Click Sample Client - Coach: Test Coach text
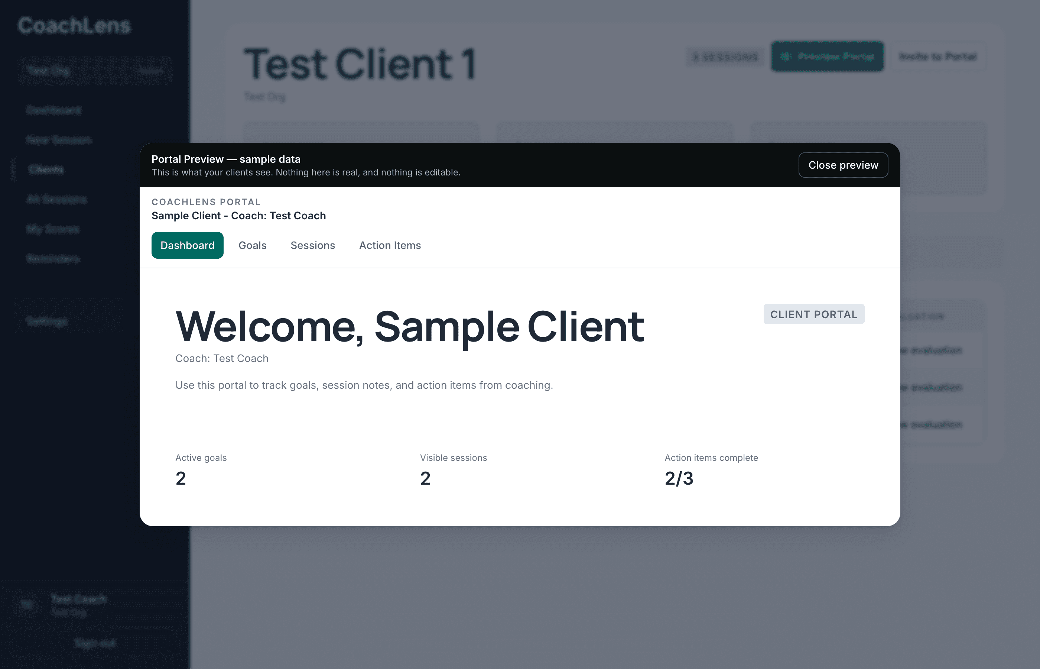This screenshot has width=1040, height=669. click(x=238, y=216)
